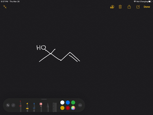153x115 pixels.
Task: Select the blue pencil tool
Action: coord(34,107)
